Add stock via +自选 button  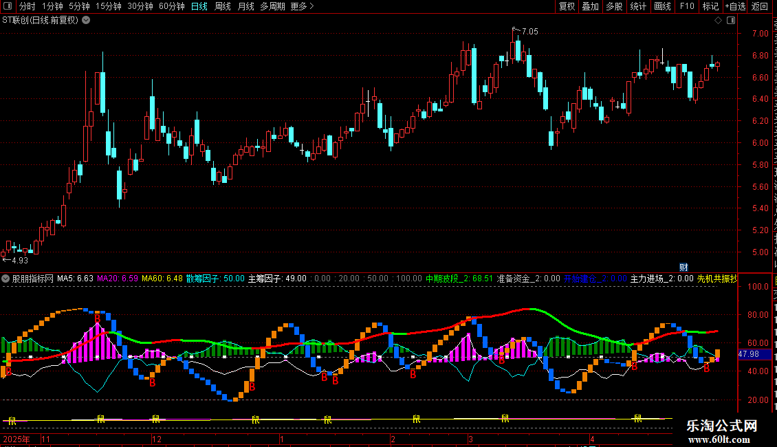735,6
